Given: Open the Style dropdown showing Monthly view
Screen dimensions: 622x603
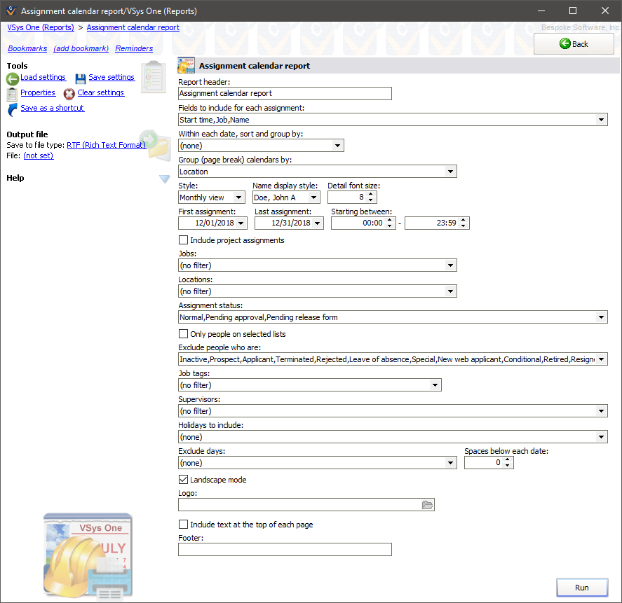Looking at the screenshot, I should (x=239, y=197).
